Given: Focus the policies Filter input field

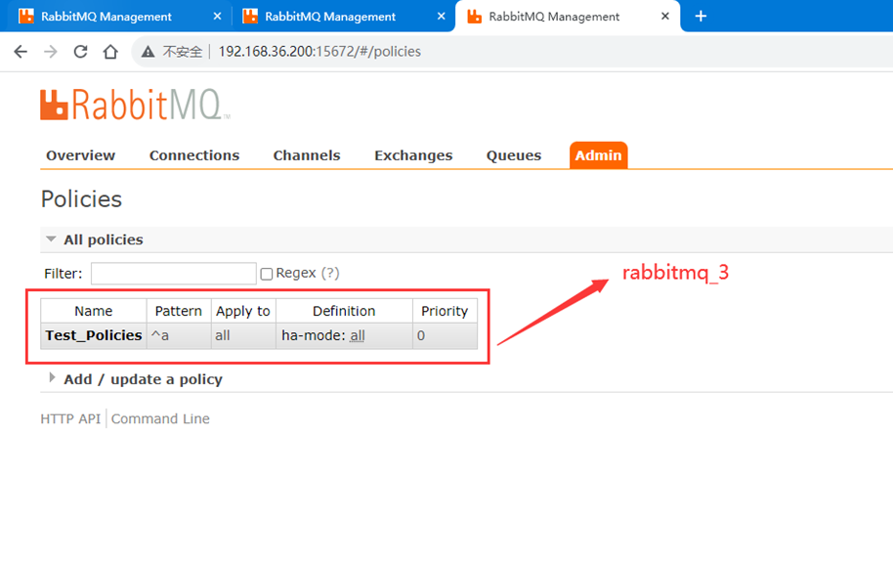Looking at the screenshot, I should click(x=174, y=274).
